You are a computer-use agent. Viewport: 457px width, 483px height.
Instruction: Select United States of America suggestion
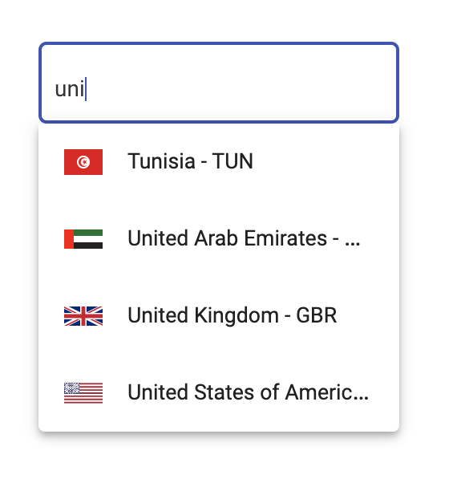(x=219, y=393)
